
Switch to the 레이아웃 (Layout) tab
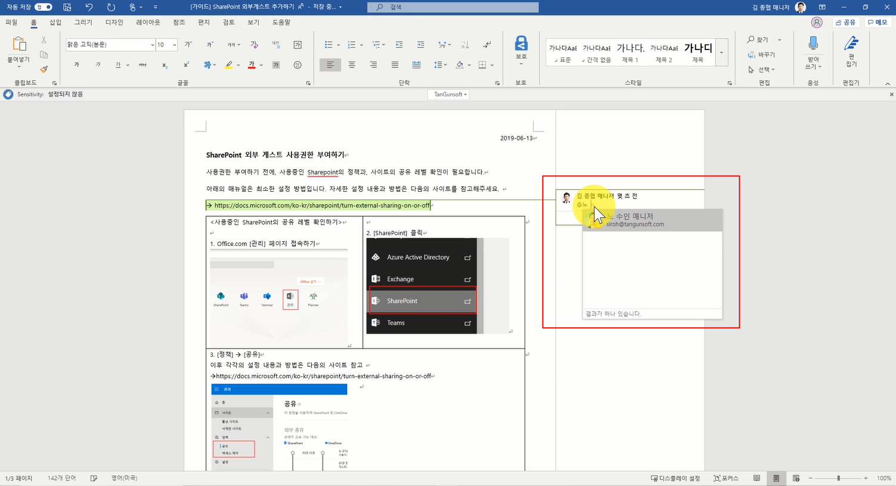pyautogui.click(x=148, y=22)
